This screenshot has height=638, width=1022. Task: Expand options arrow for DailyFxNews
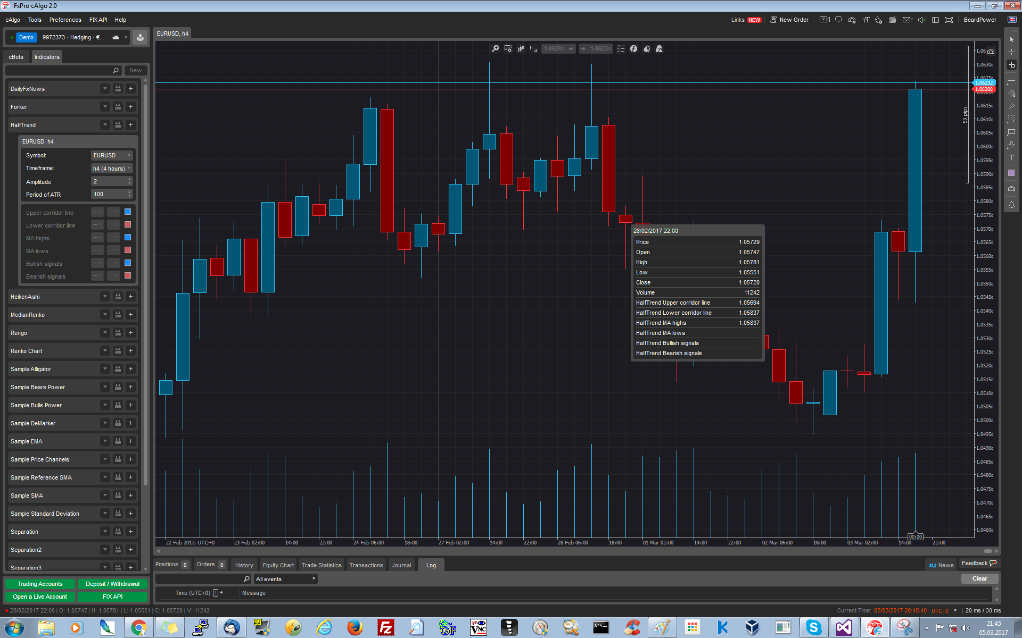point(105,89)
